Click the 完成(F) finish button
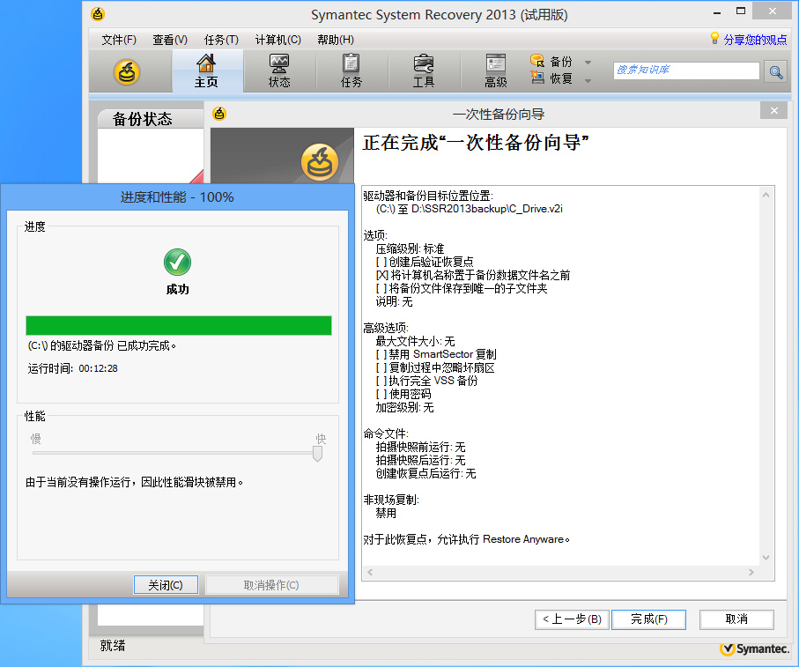Viewport: 799px width, 667px height. [648, 619]
